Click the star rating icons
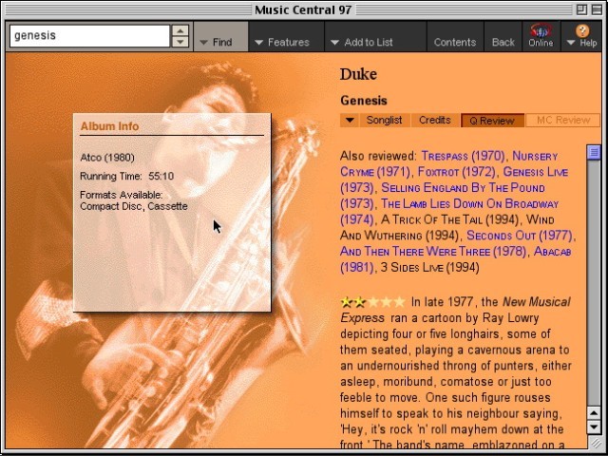Image resolution: width=608 pixels, height=456 pixels. [x=372, y=302]
